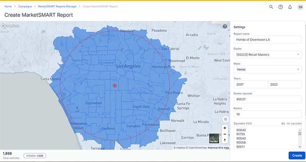Click the red dealer location marker
306x162 pixels.
click(x=115, y=85)
